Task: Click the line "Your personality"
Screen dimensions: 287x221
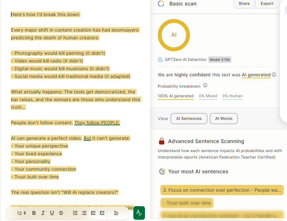Action: click(x=31, y=161)
